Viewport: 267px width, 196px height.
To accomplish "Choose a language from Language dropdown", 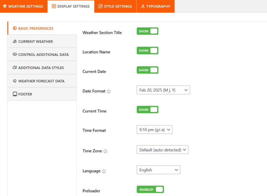I will (x=158, y=170).
